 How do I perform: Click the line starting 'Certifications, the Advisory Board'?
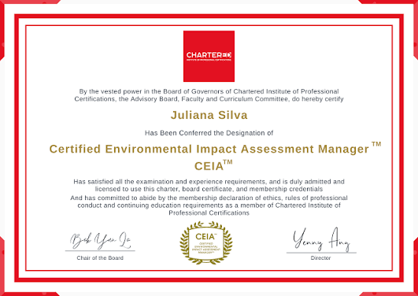pos(209,99)
